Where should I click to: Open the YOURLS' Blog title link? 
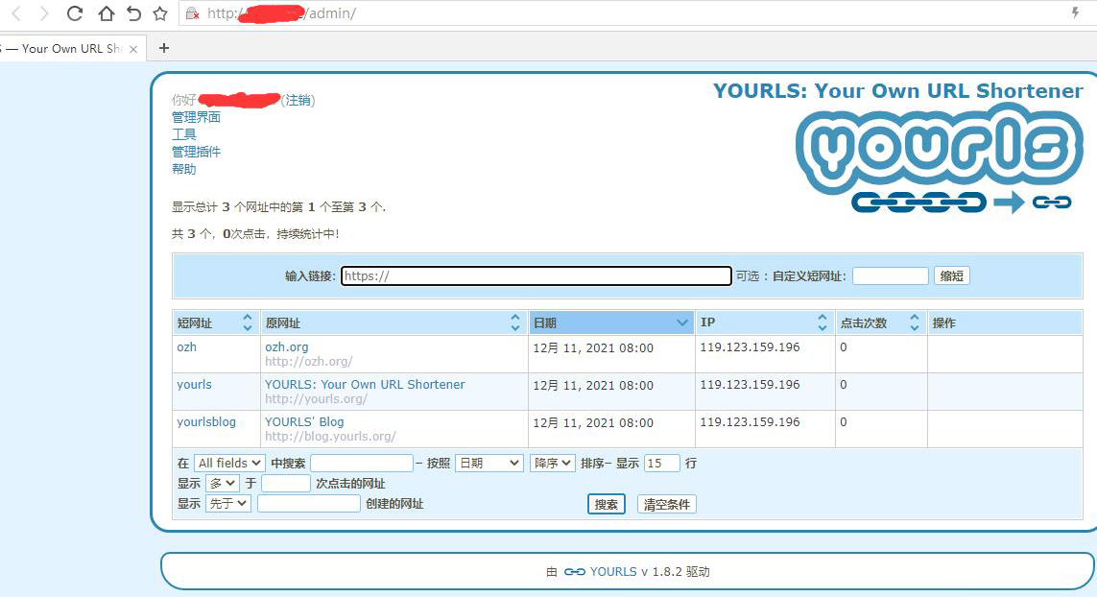tap(304, 422)
